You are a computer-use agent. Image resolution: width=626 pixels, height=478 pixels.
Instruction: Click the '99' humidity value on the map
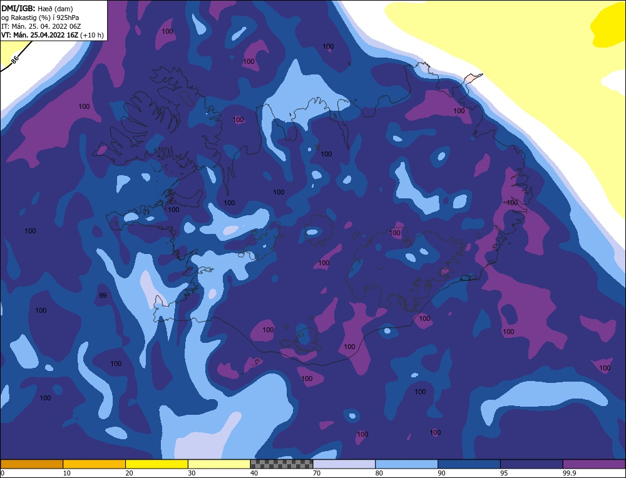coord(103,296)
